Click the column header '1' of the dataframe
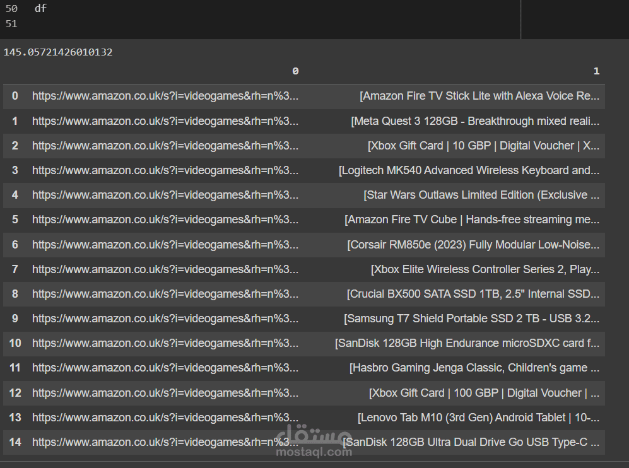The image size is (629, 468). click(596, 71)
